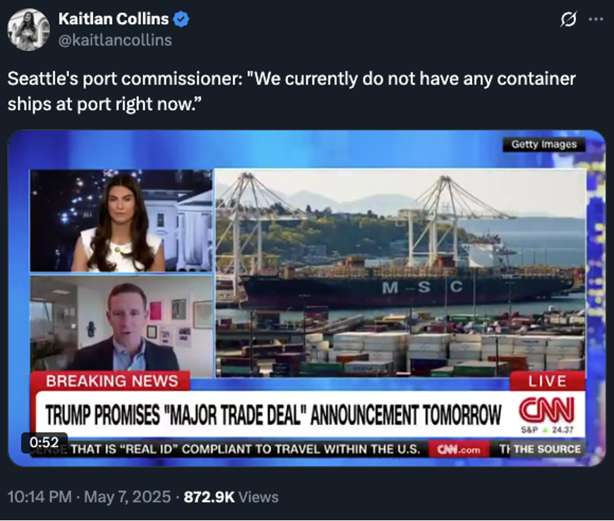Click the Trump trade deal headline banner
This screenshot has height=521, width=614.
[x=273, y=414]
